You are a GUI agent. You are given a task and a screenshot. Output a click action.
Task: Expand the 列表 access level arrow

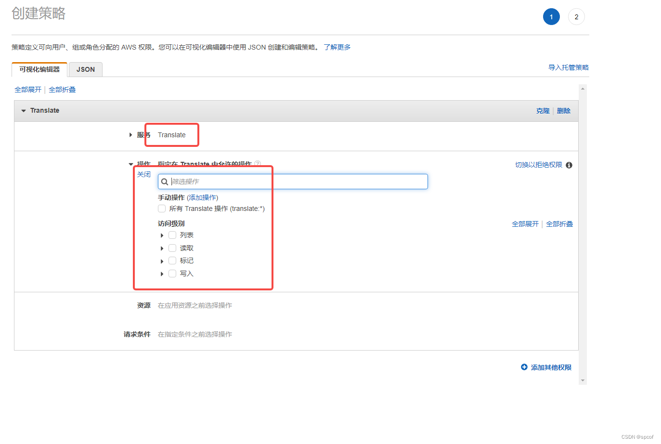[x=162, y=235]
